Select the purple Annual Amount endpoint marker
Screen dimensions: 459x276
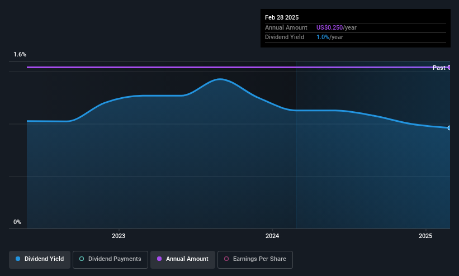click(449, 67)
